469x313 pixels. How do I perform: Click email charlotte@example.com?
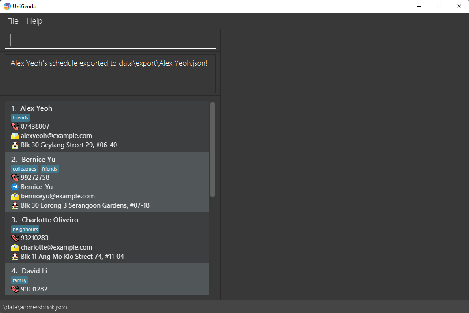56,247
